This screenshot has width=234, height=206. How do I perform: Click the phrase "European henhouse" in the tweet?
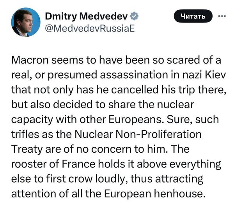tap(154, 194)
